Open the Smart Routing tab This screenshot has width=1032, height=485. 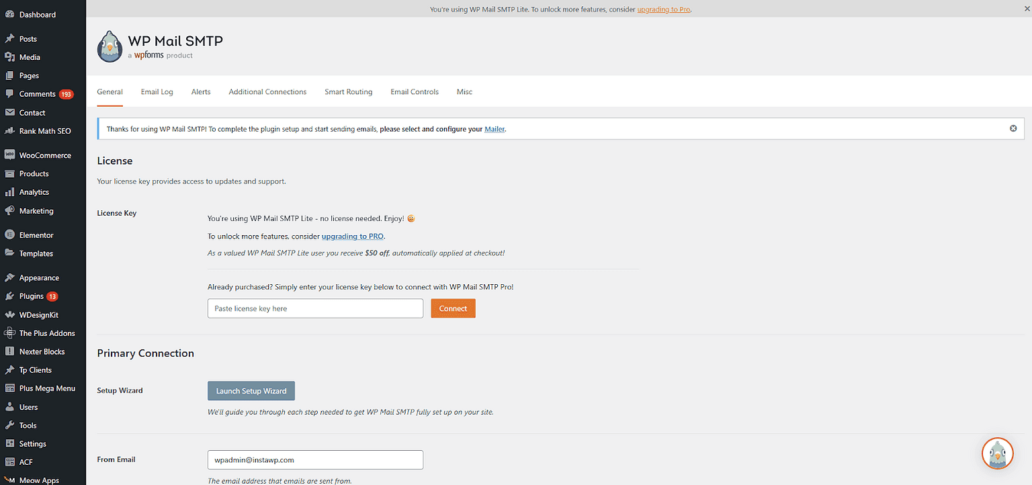348,91
